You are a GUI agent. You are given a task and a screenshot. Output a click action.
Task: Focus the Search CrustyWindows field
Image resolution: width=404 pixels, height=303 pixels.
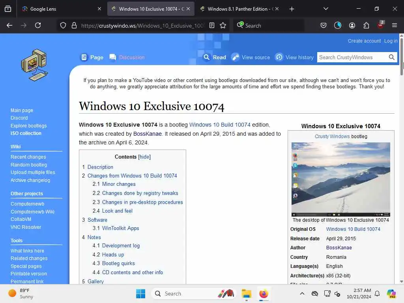click(352, 57)
